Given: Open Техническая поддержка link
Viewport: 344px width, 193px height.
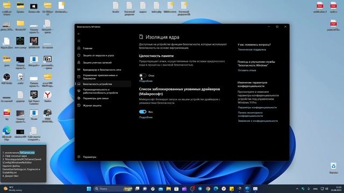Looking at the screenshot, I should pos(252,50).
